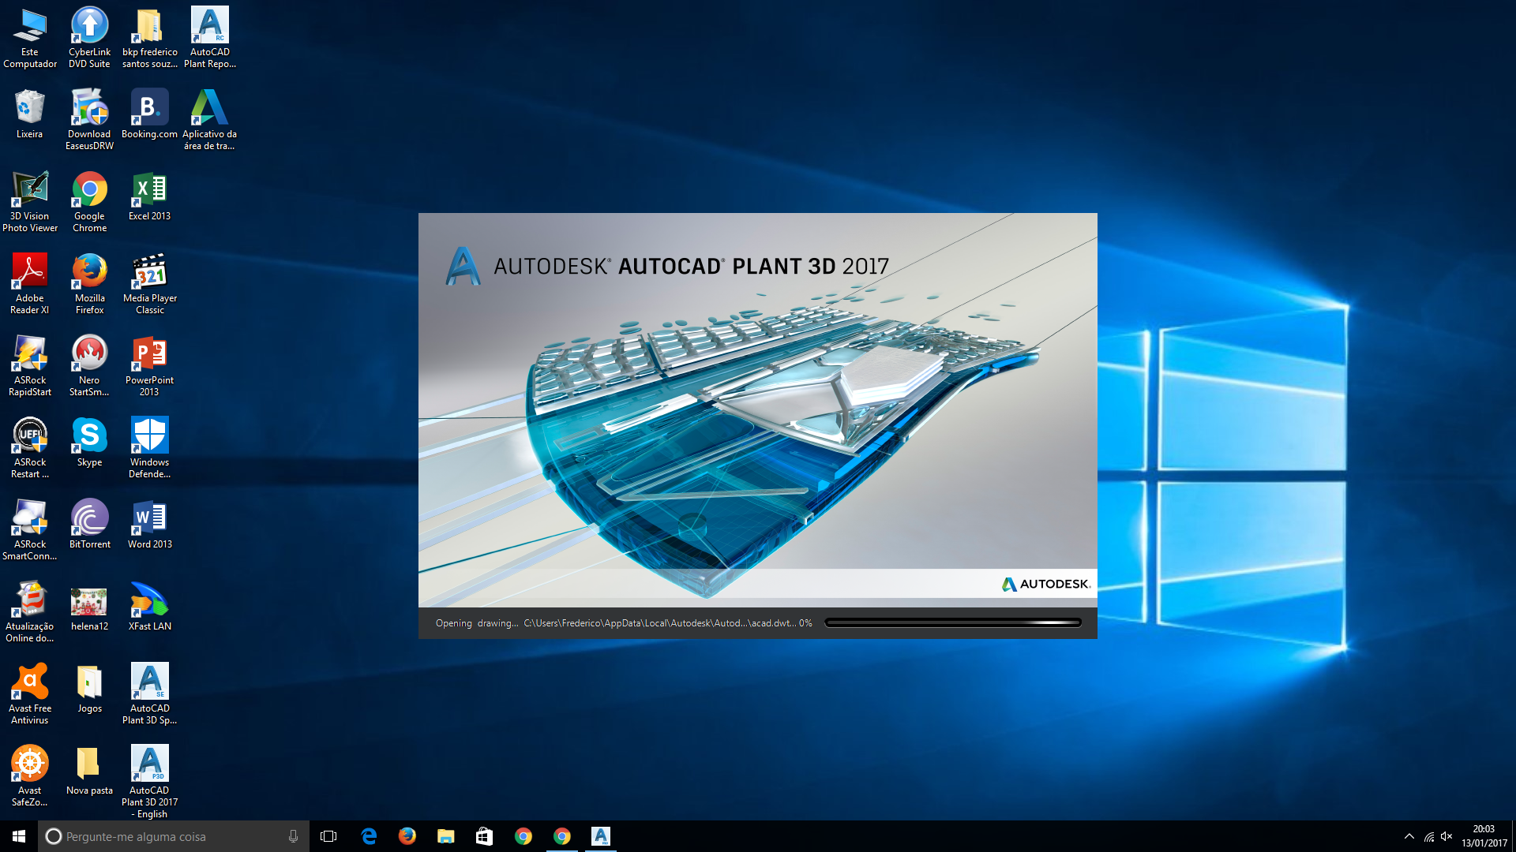The width and height of the screenshot is (1516, 852).
Task: Toggle the muted volume tray icon
Action: click(x=1447, y=836)
